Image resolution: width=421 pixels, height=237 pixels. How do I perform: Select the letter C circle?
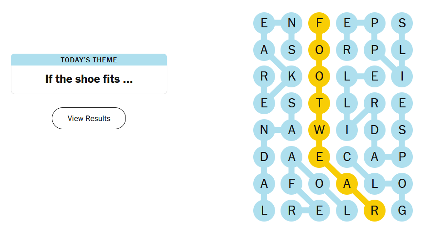[347, 156]
